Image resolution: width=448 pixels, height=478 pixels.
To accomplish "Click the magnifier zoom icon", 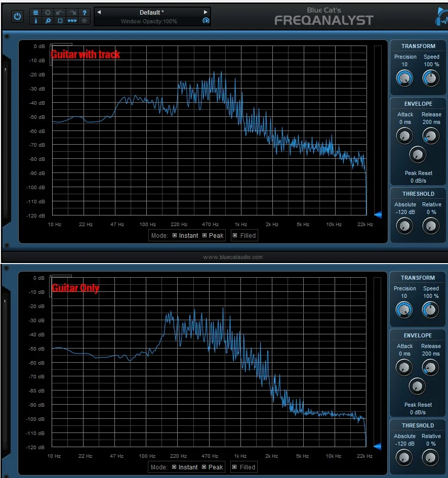I will (48, 21).
